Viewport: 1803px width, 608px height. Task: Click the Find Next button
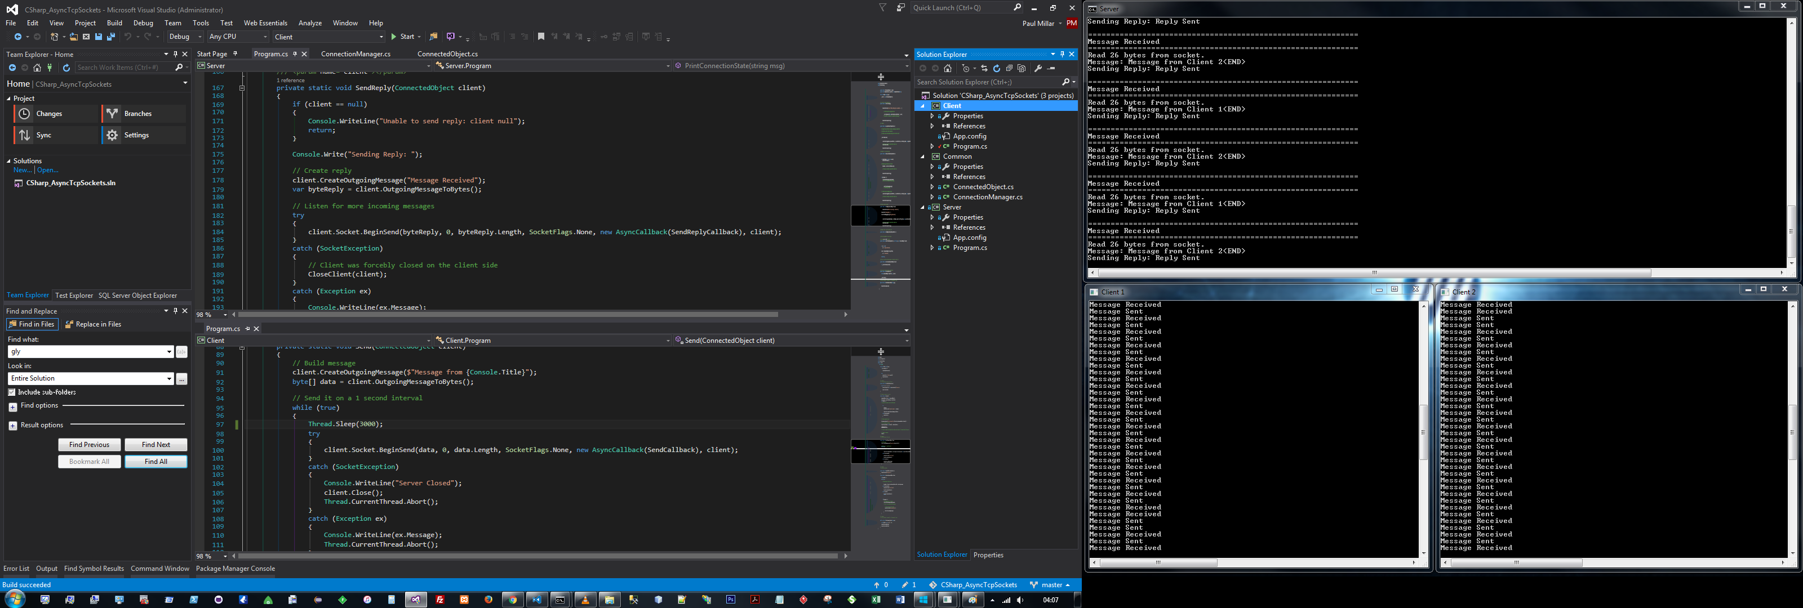[156, 445]
